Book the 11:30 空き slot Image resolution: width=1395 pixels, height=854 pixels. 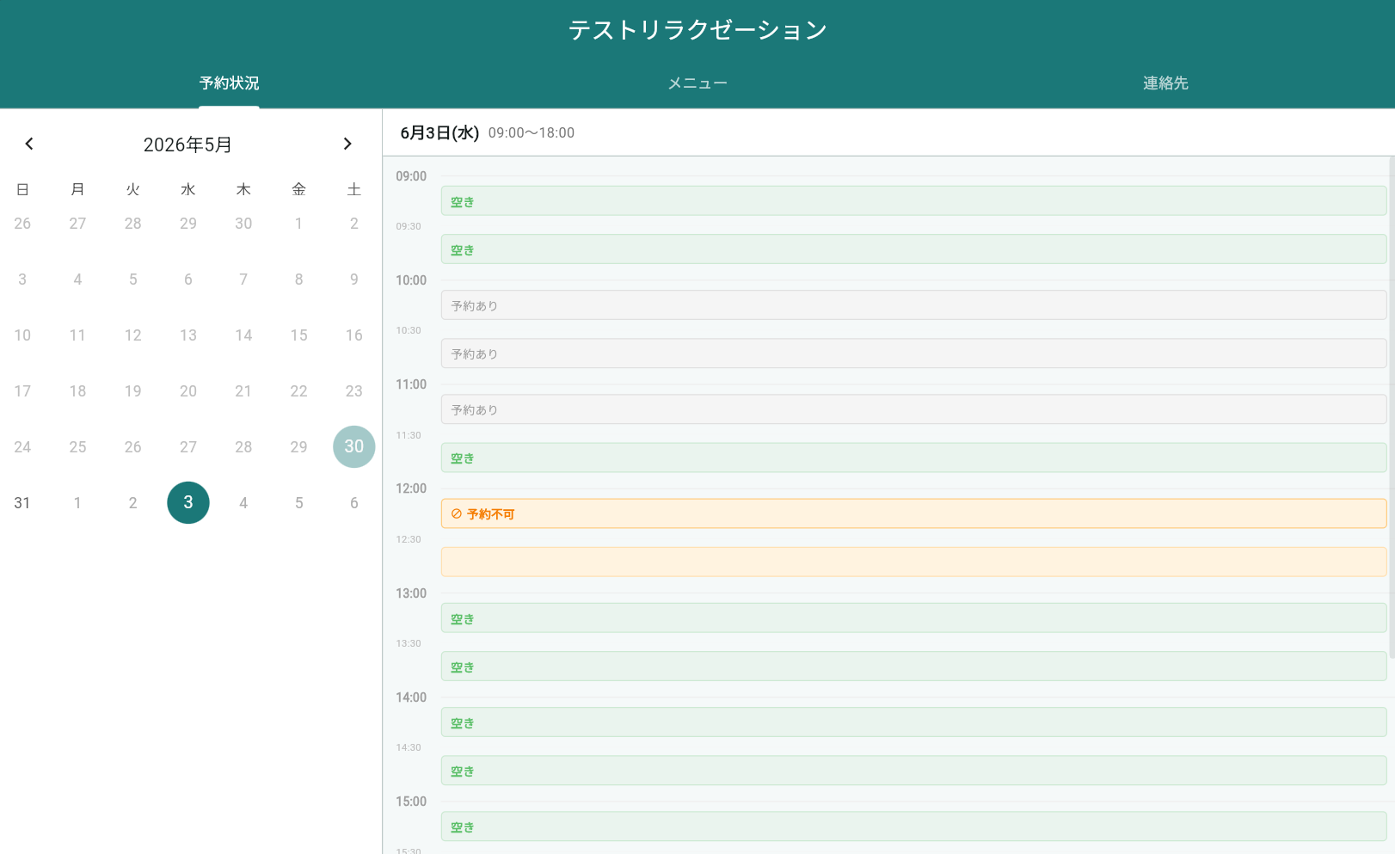tap(913, 458)
